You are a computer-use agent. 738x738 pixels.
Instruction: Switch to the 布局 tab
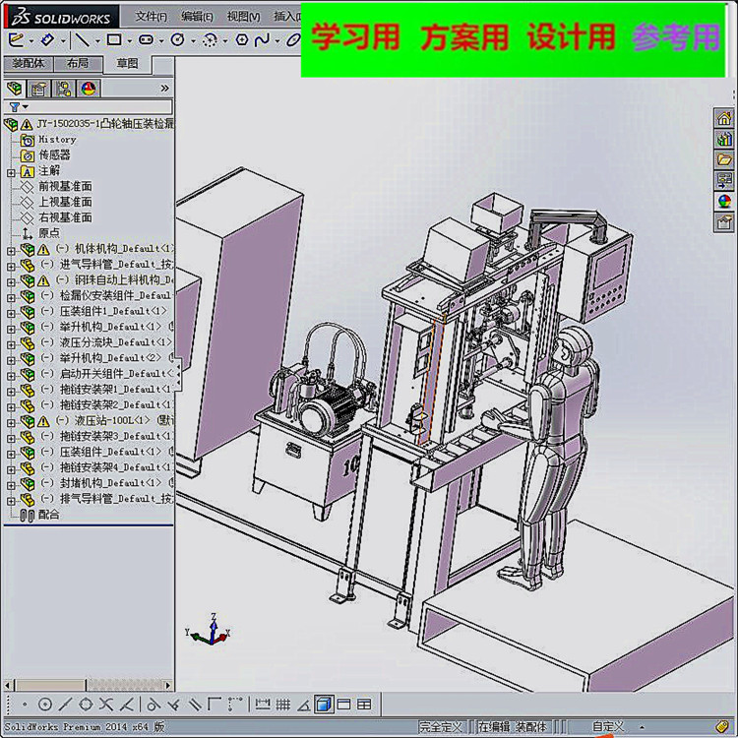78,63
